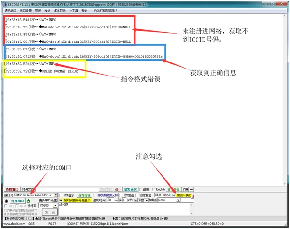Viewport: 290px width, 229px height.
Task: Open the 发送 menu
Action: point(47,11)
